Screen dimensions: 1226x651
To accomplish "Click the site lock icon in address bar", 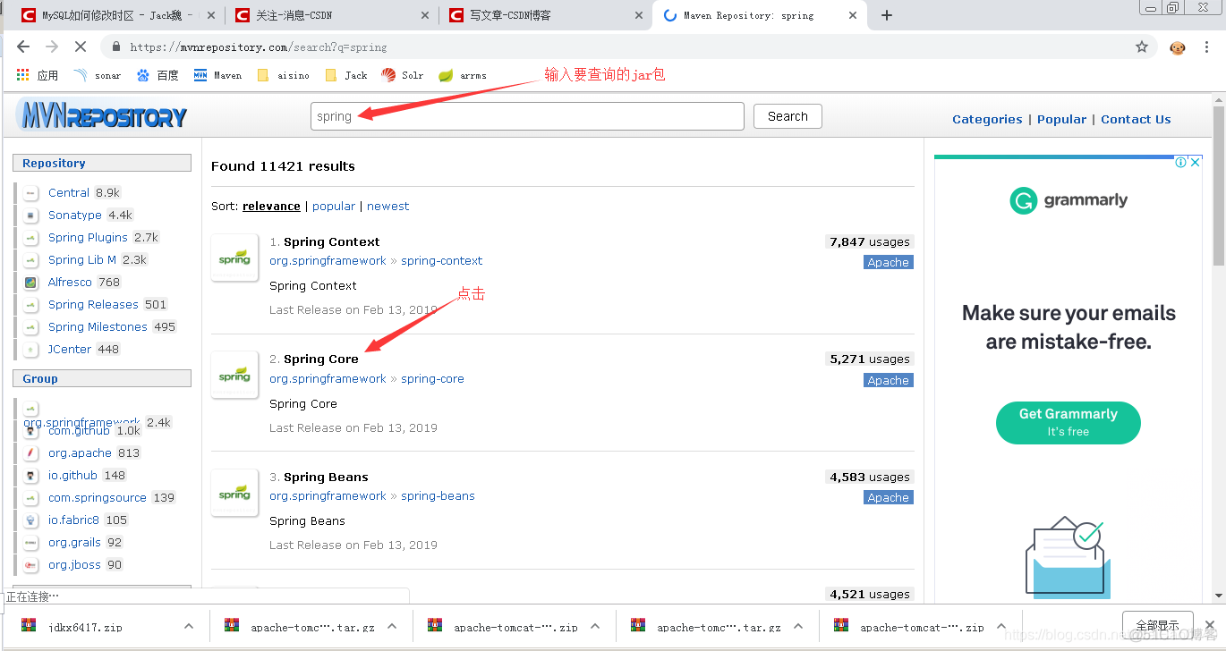I will (x=116, y=46).
